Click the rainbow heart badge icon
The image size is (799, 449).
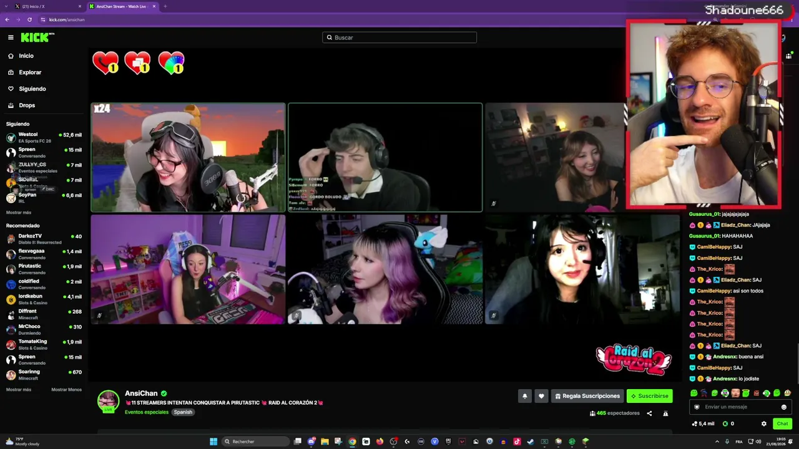tap(171, 63)
